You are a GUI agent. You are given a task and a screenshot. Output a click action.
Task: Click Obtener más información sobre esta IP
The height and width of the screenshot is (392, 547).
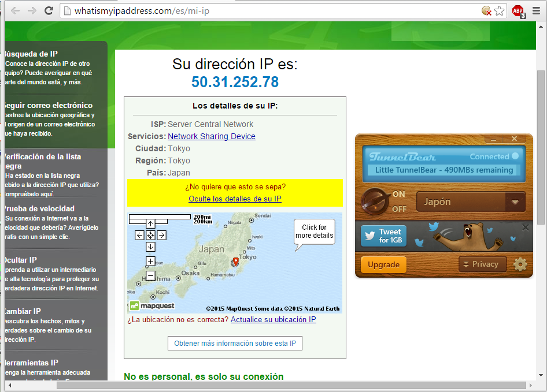point(235,344)
